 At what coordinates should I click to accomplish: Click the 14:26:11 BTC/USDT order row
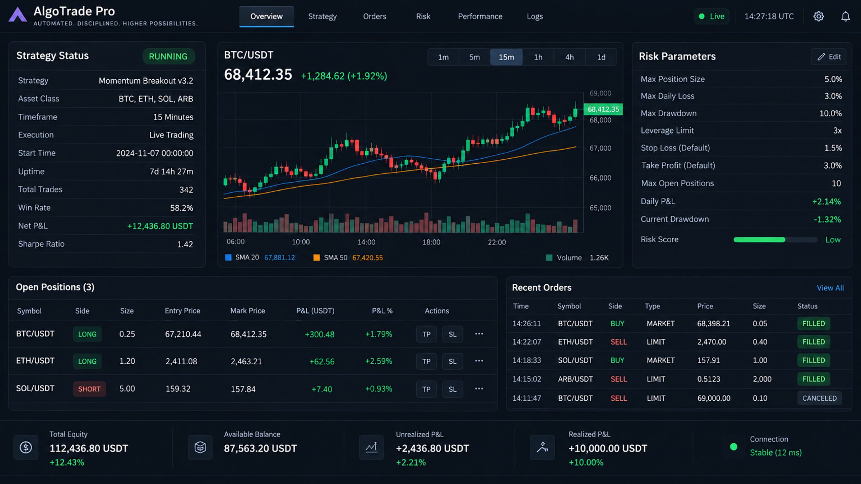click(679, 324)
